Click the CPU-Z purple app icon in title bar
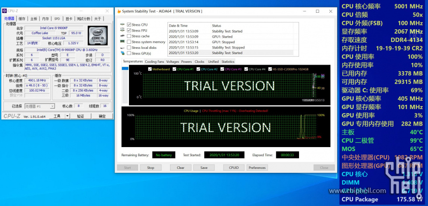428x206 pixels. point(4,11)
